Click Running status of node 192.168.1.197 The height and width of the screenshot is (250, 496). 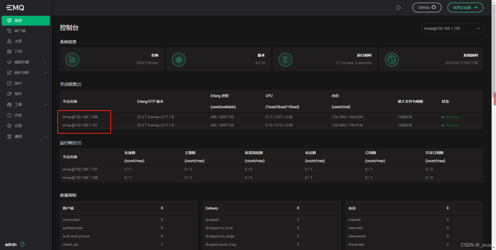[x=450, y=125]
